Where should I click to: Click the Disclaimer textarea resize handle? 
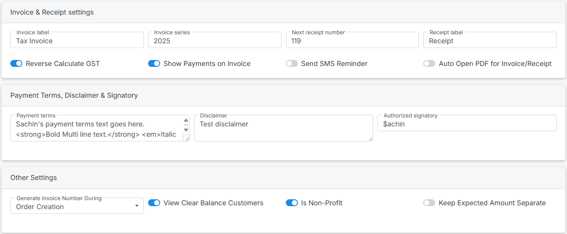point(370,138)
